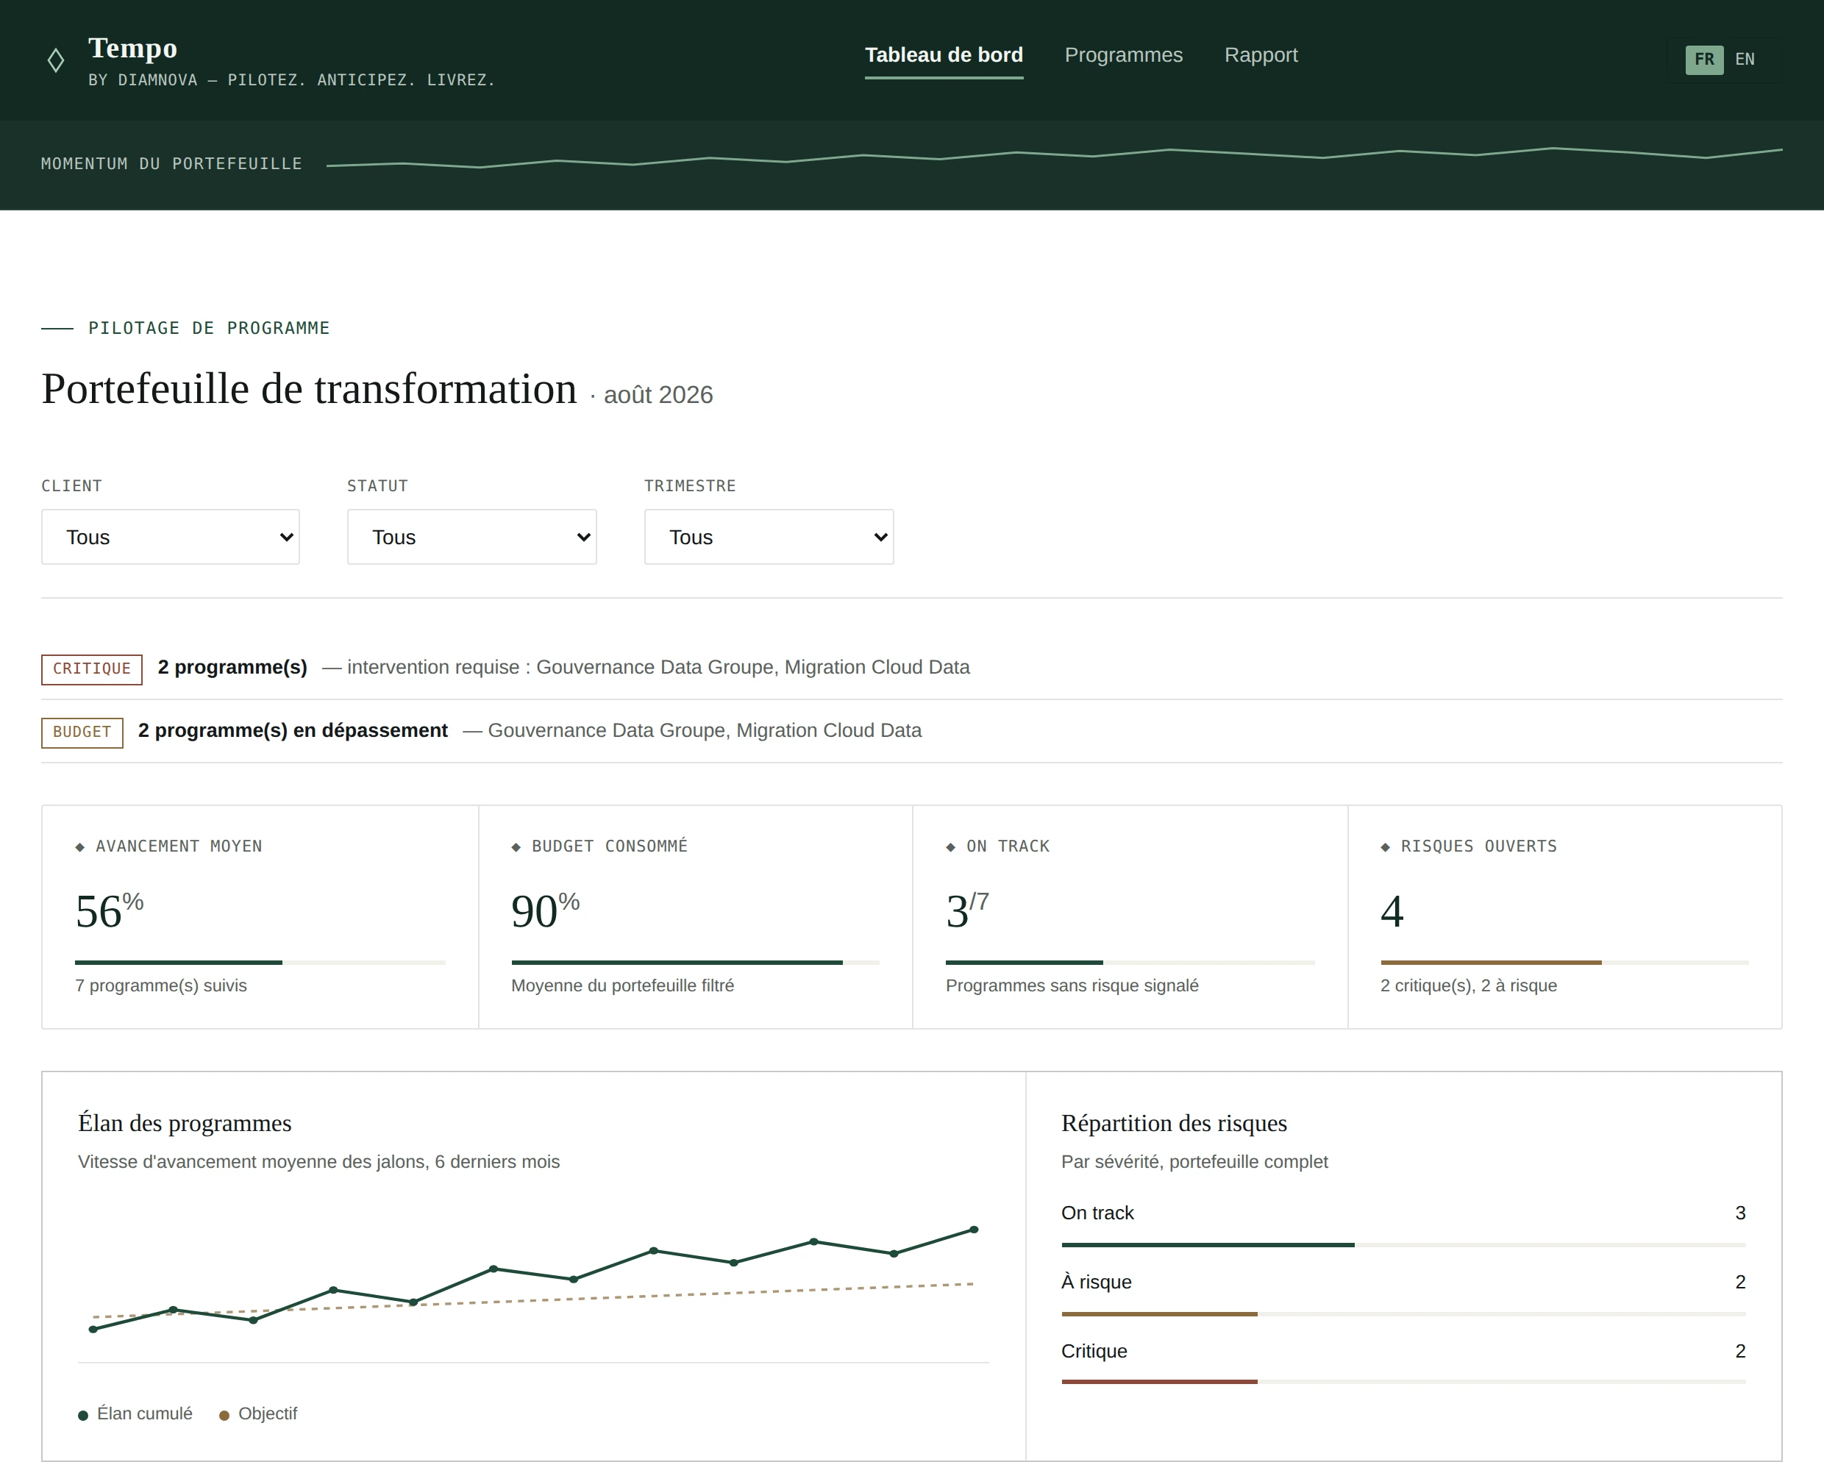Click the Risques ouverts value 4
The width and height of the screenshot is (1824, 1462).
(x=1392, y=911)
